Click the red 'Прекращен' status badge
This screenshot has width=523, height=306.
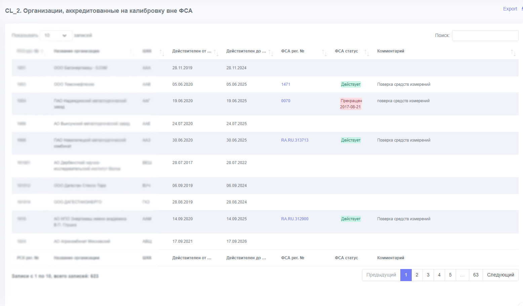(351, 104)
